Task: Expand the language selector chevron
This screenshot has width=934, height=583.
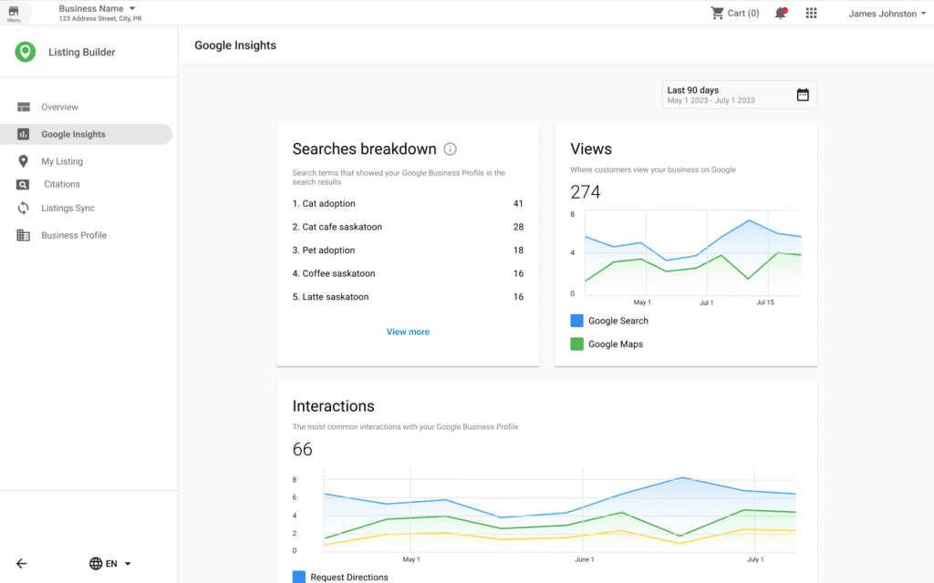Action: 127,563
